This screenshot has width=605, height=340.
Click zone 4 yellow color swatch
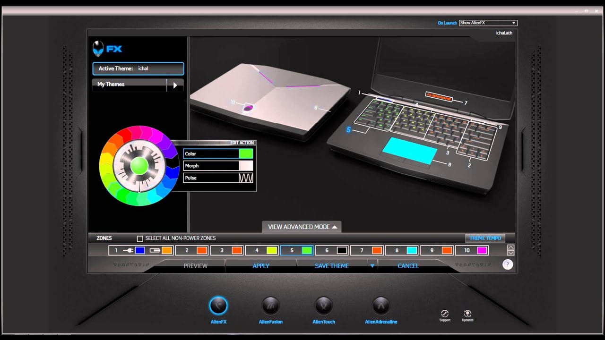point(272,251)
